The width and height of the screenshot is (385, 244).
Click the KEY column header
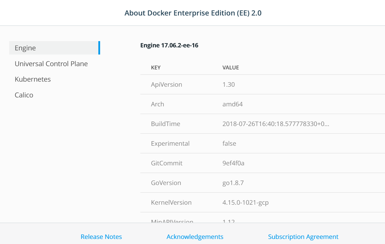pyautogui.click(x=156, y=68)
